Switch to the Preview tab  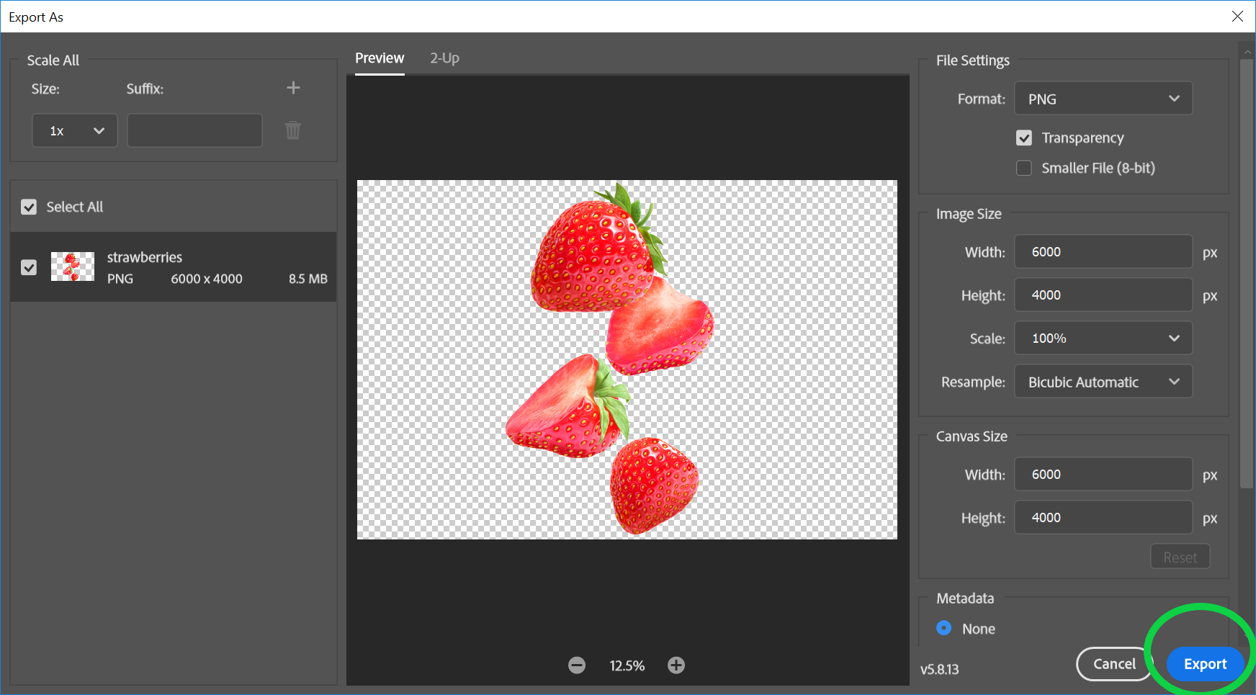(x=380, y=58)
